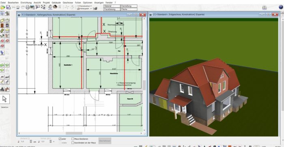Image resolution: width=284 pixels, height=147 pixels.
Task: Click the save diskette icon
Action: coord(9,7)
